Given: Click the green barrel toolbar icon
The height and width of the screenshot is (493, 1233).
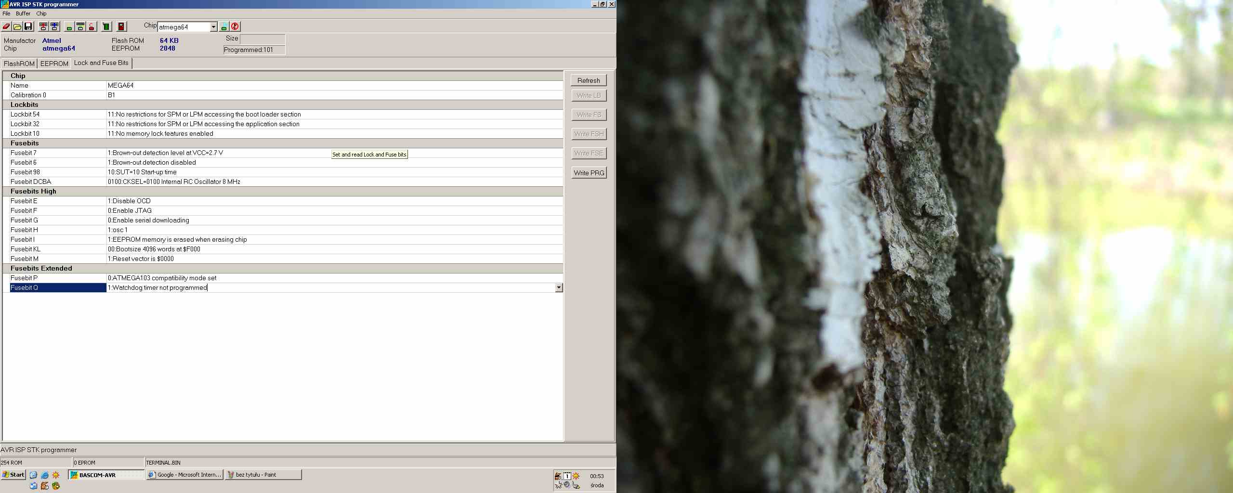Looking at the screenshot, I should coord(106,26).
